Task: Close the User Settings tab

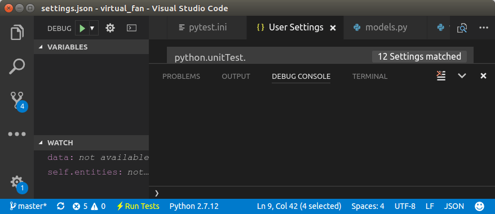Action: (x=333, y=28)
